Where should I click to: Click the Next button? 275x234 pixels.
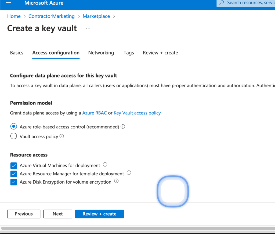(58, 214)
